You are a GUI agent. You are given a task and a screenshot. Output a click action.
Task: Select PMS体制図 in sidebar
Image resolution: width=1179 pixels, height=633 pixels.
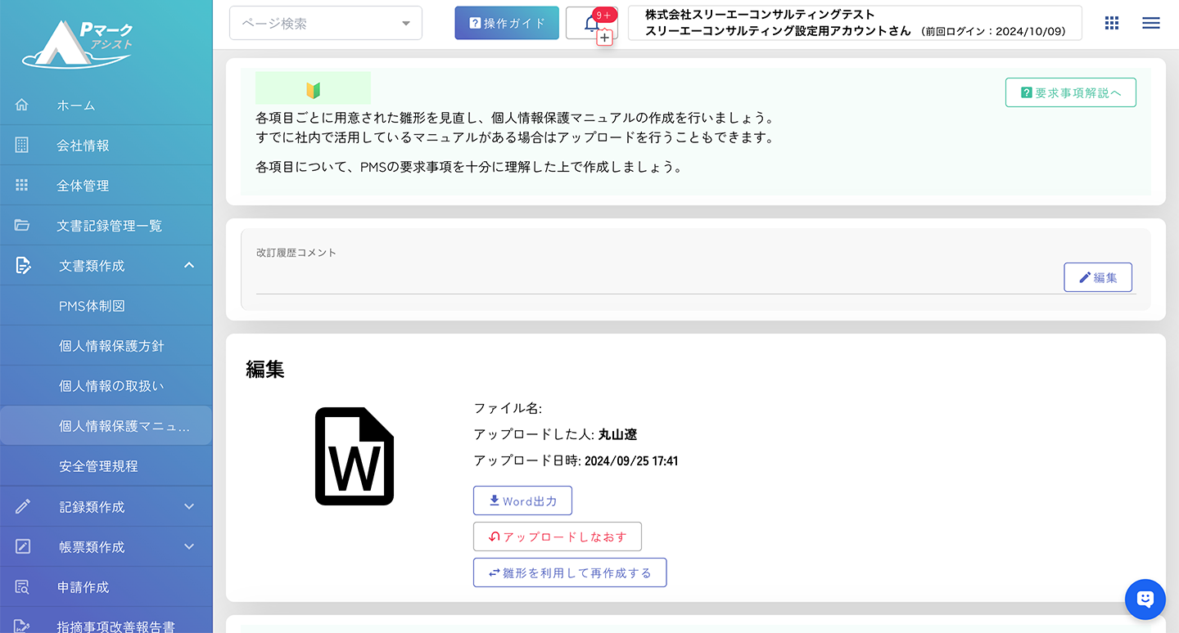click(92, 306)
